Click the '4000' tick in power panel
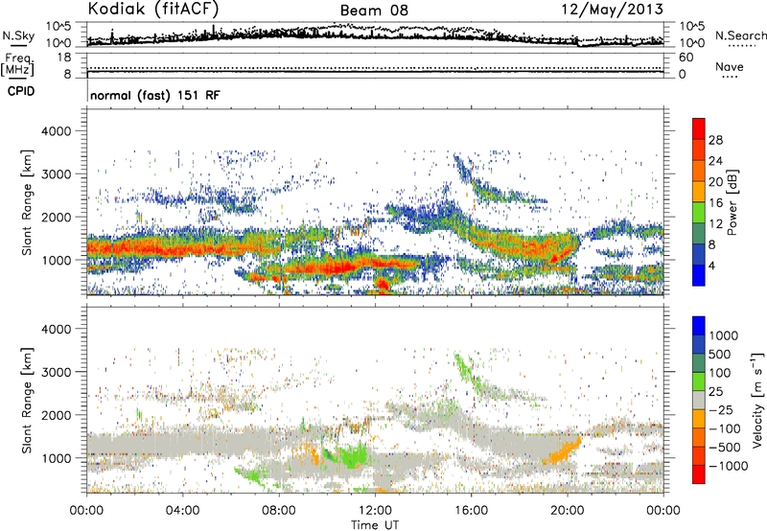767x531 pixels. pos(56,131)
